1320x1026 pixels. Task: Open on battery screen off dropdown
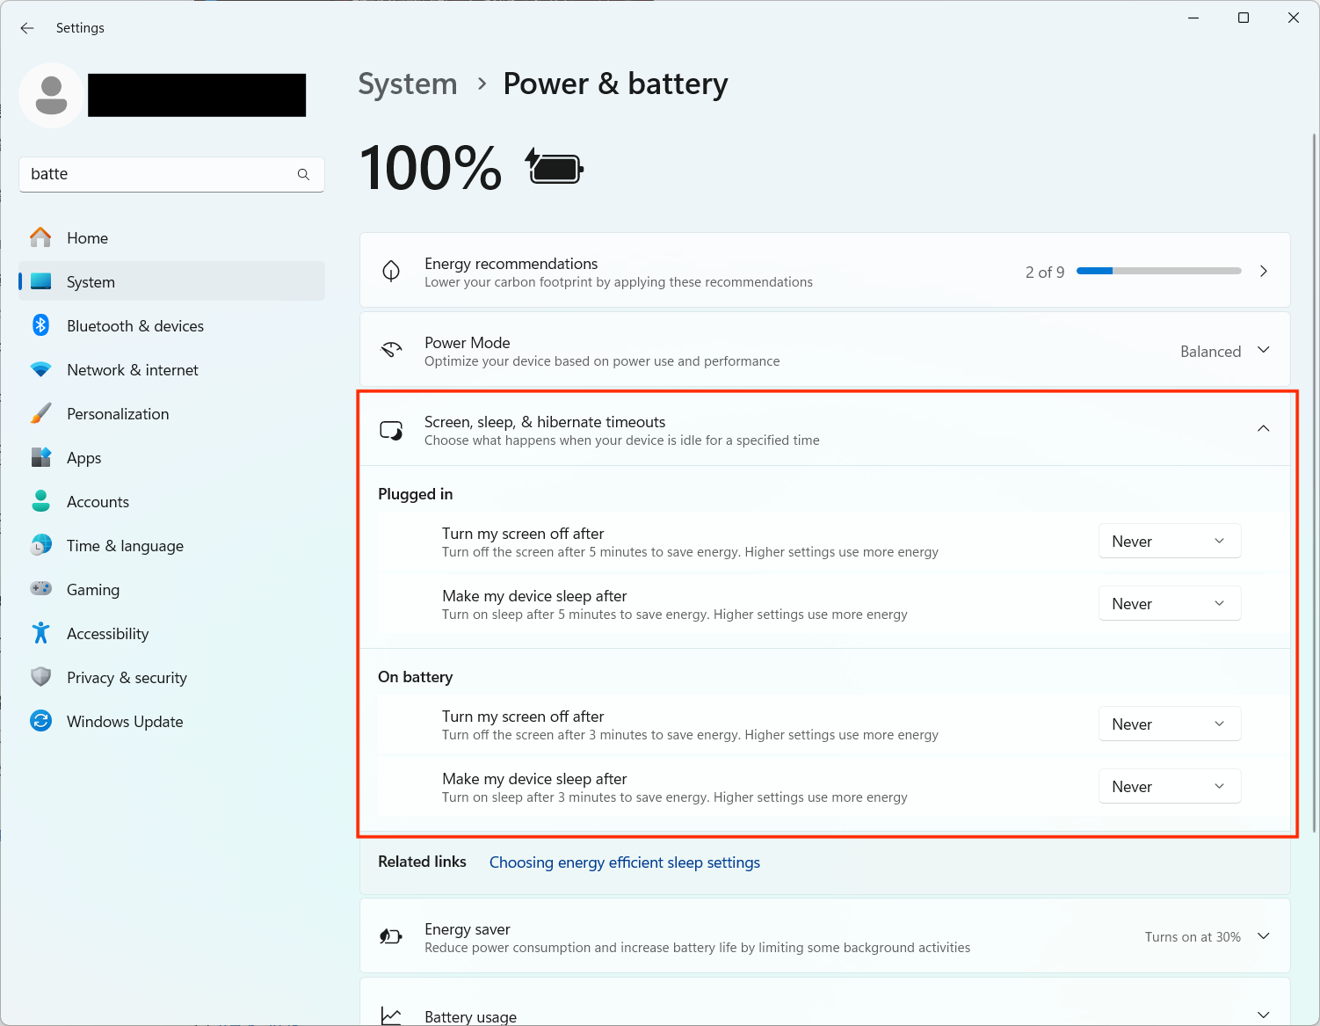click(1169, 724)
